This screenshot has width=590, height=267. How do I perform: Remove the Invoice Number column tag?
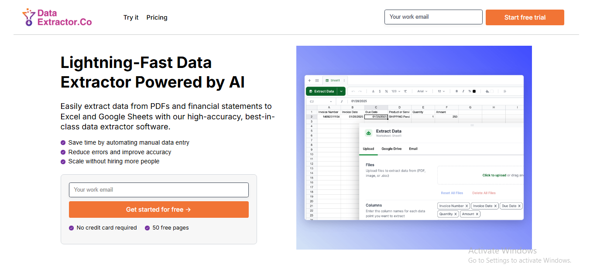(467, 206)
